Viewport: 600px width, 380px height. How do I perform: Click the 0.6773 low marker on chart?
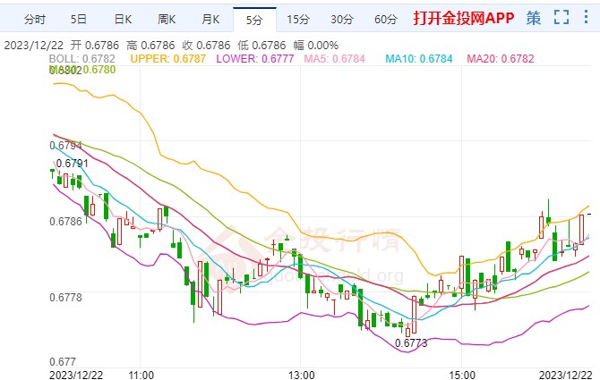(410, 343)
